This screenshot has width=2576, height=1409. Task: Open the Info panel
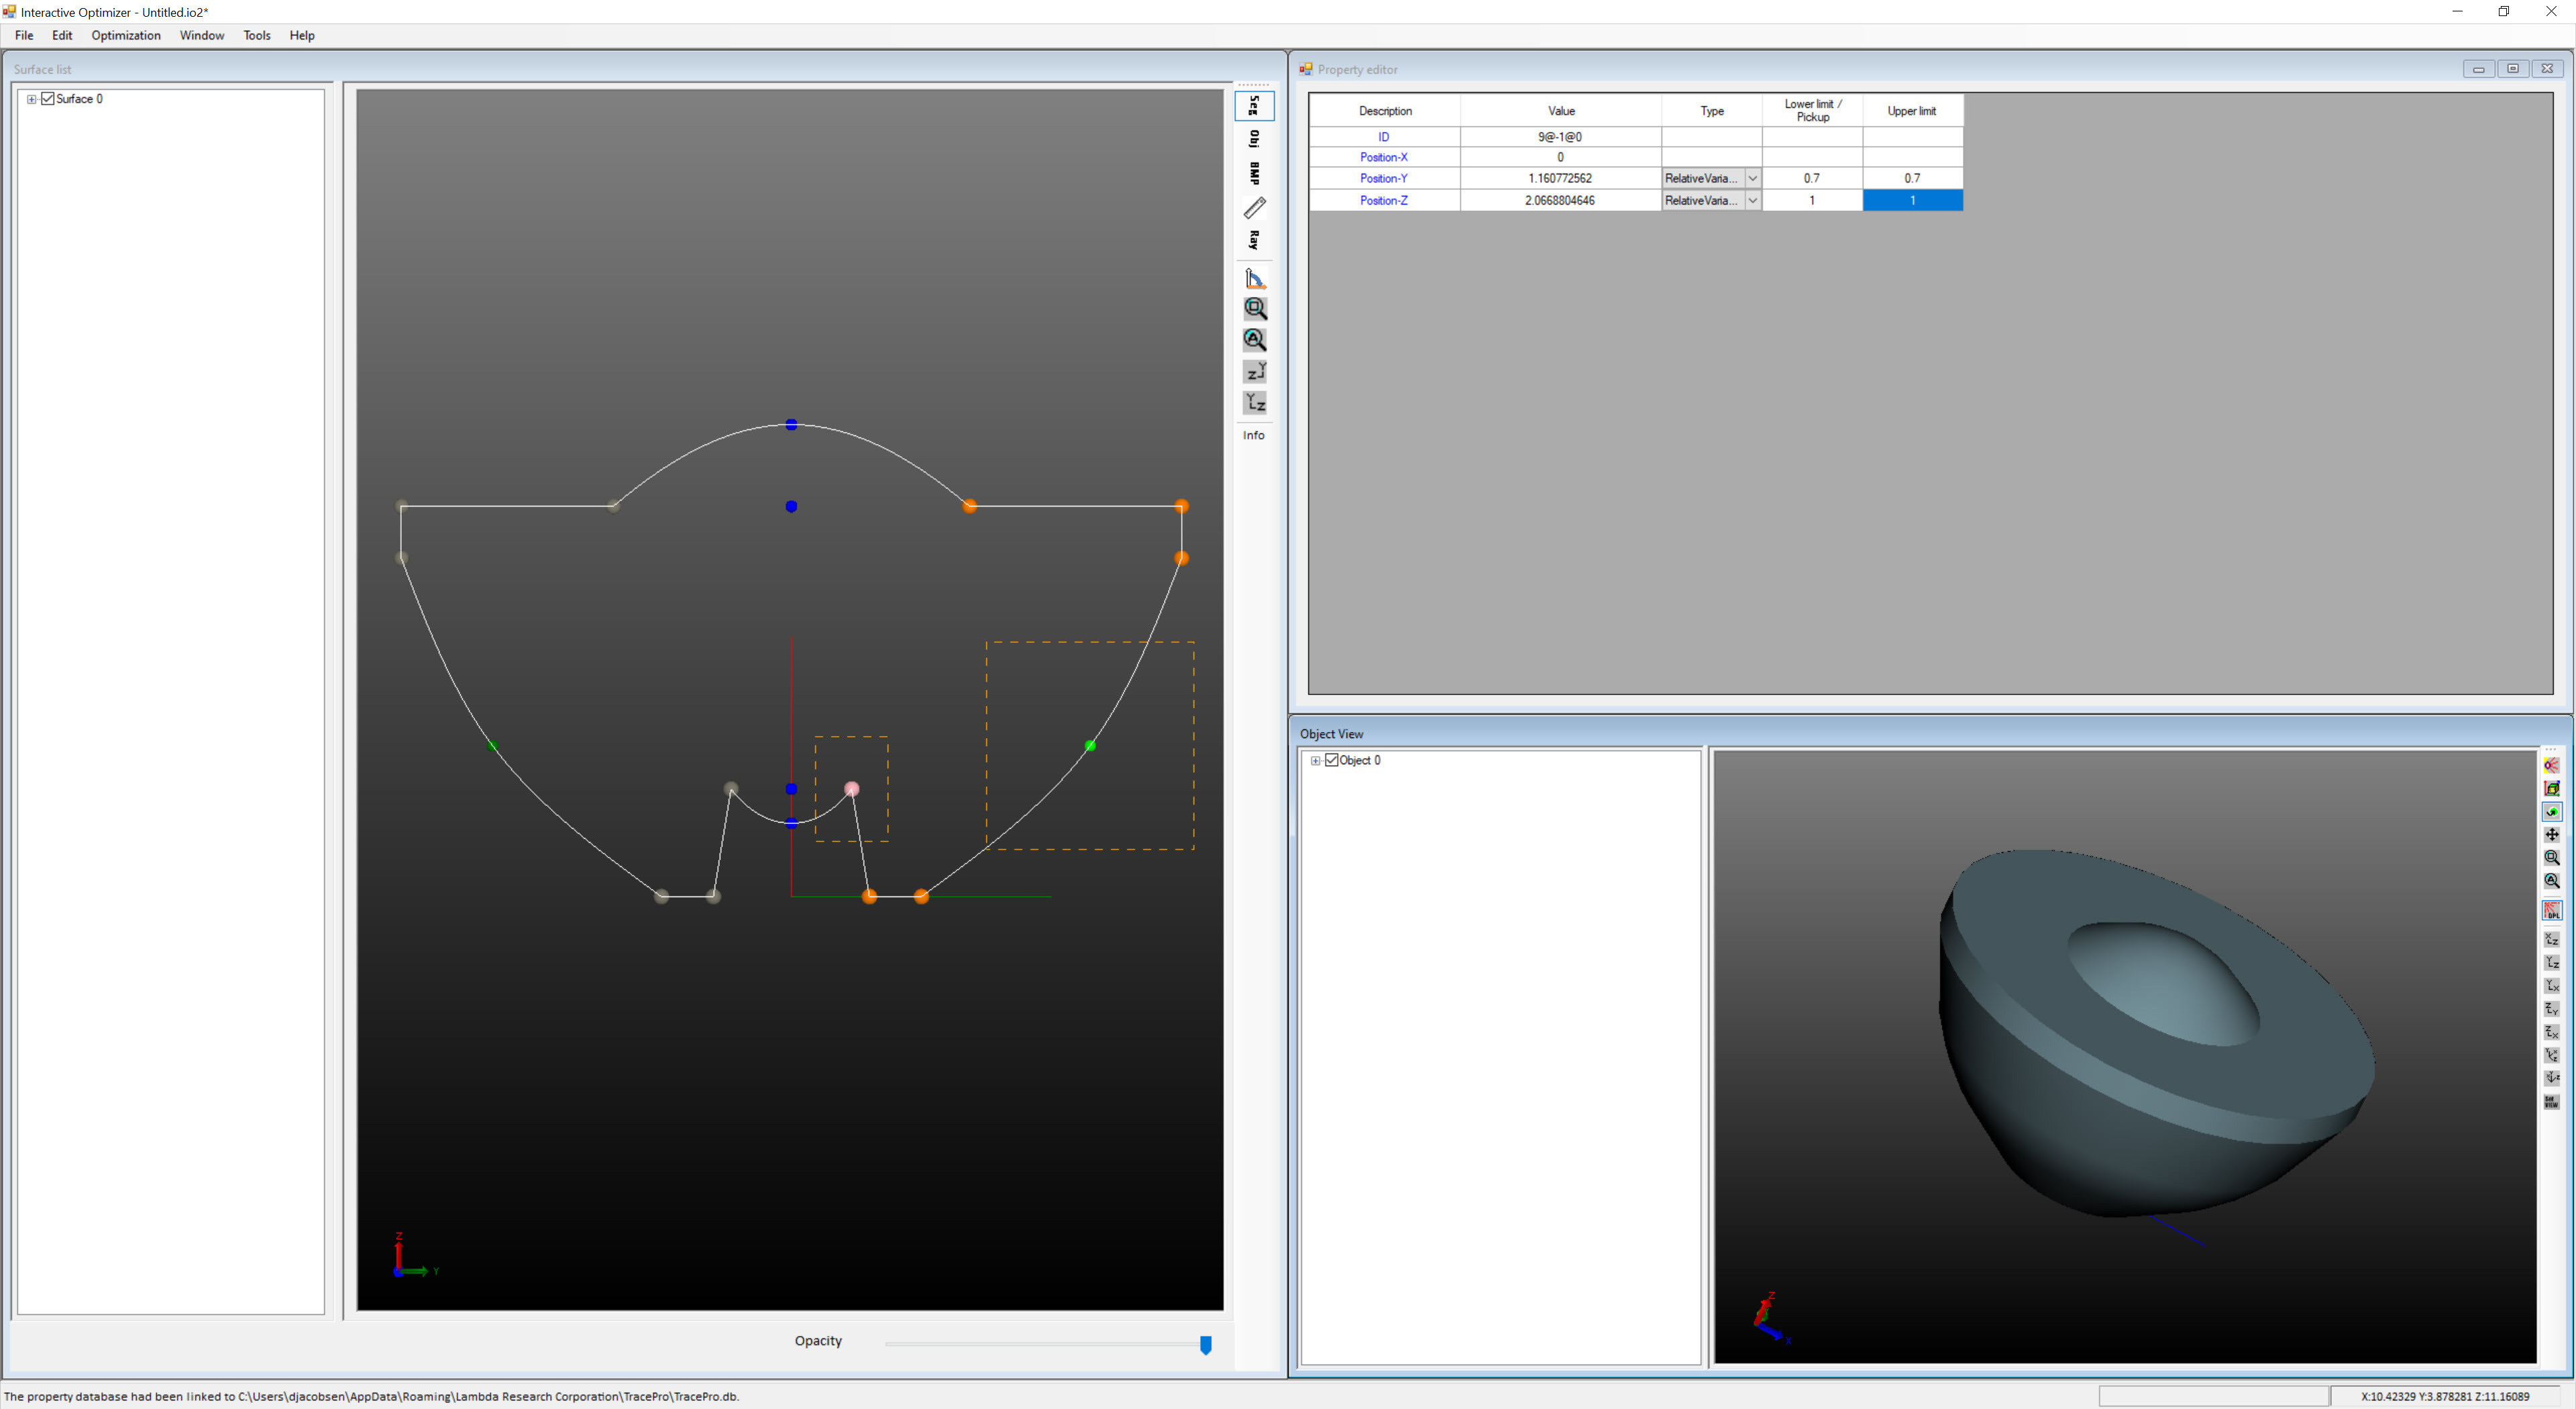[1254, 435]
